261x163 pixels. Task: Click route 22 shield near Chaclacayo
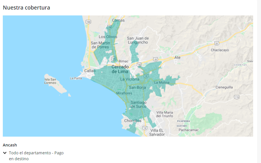[x=216, y=43]
